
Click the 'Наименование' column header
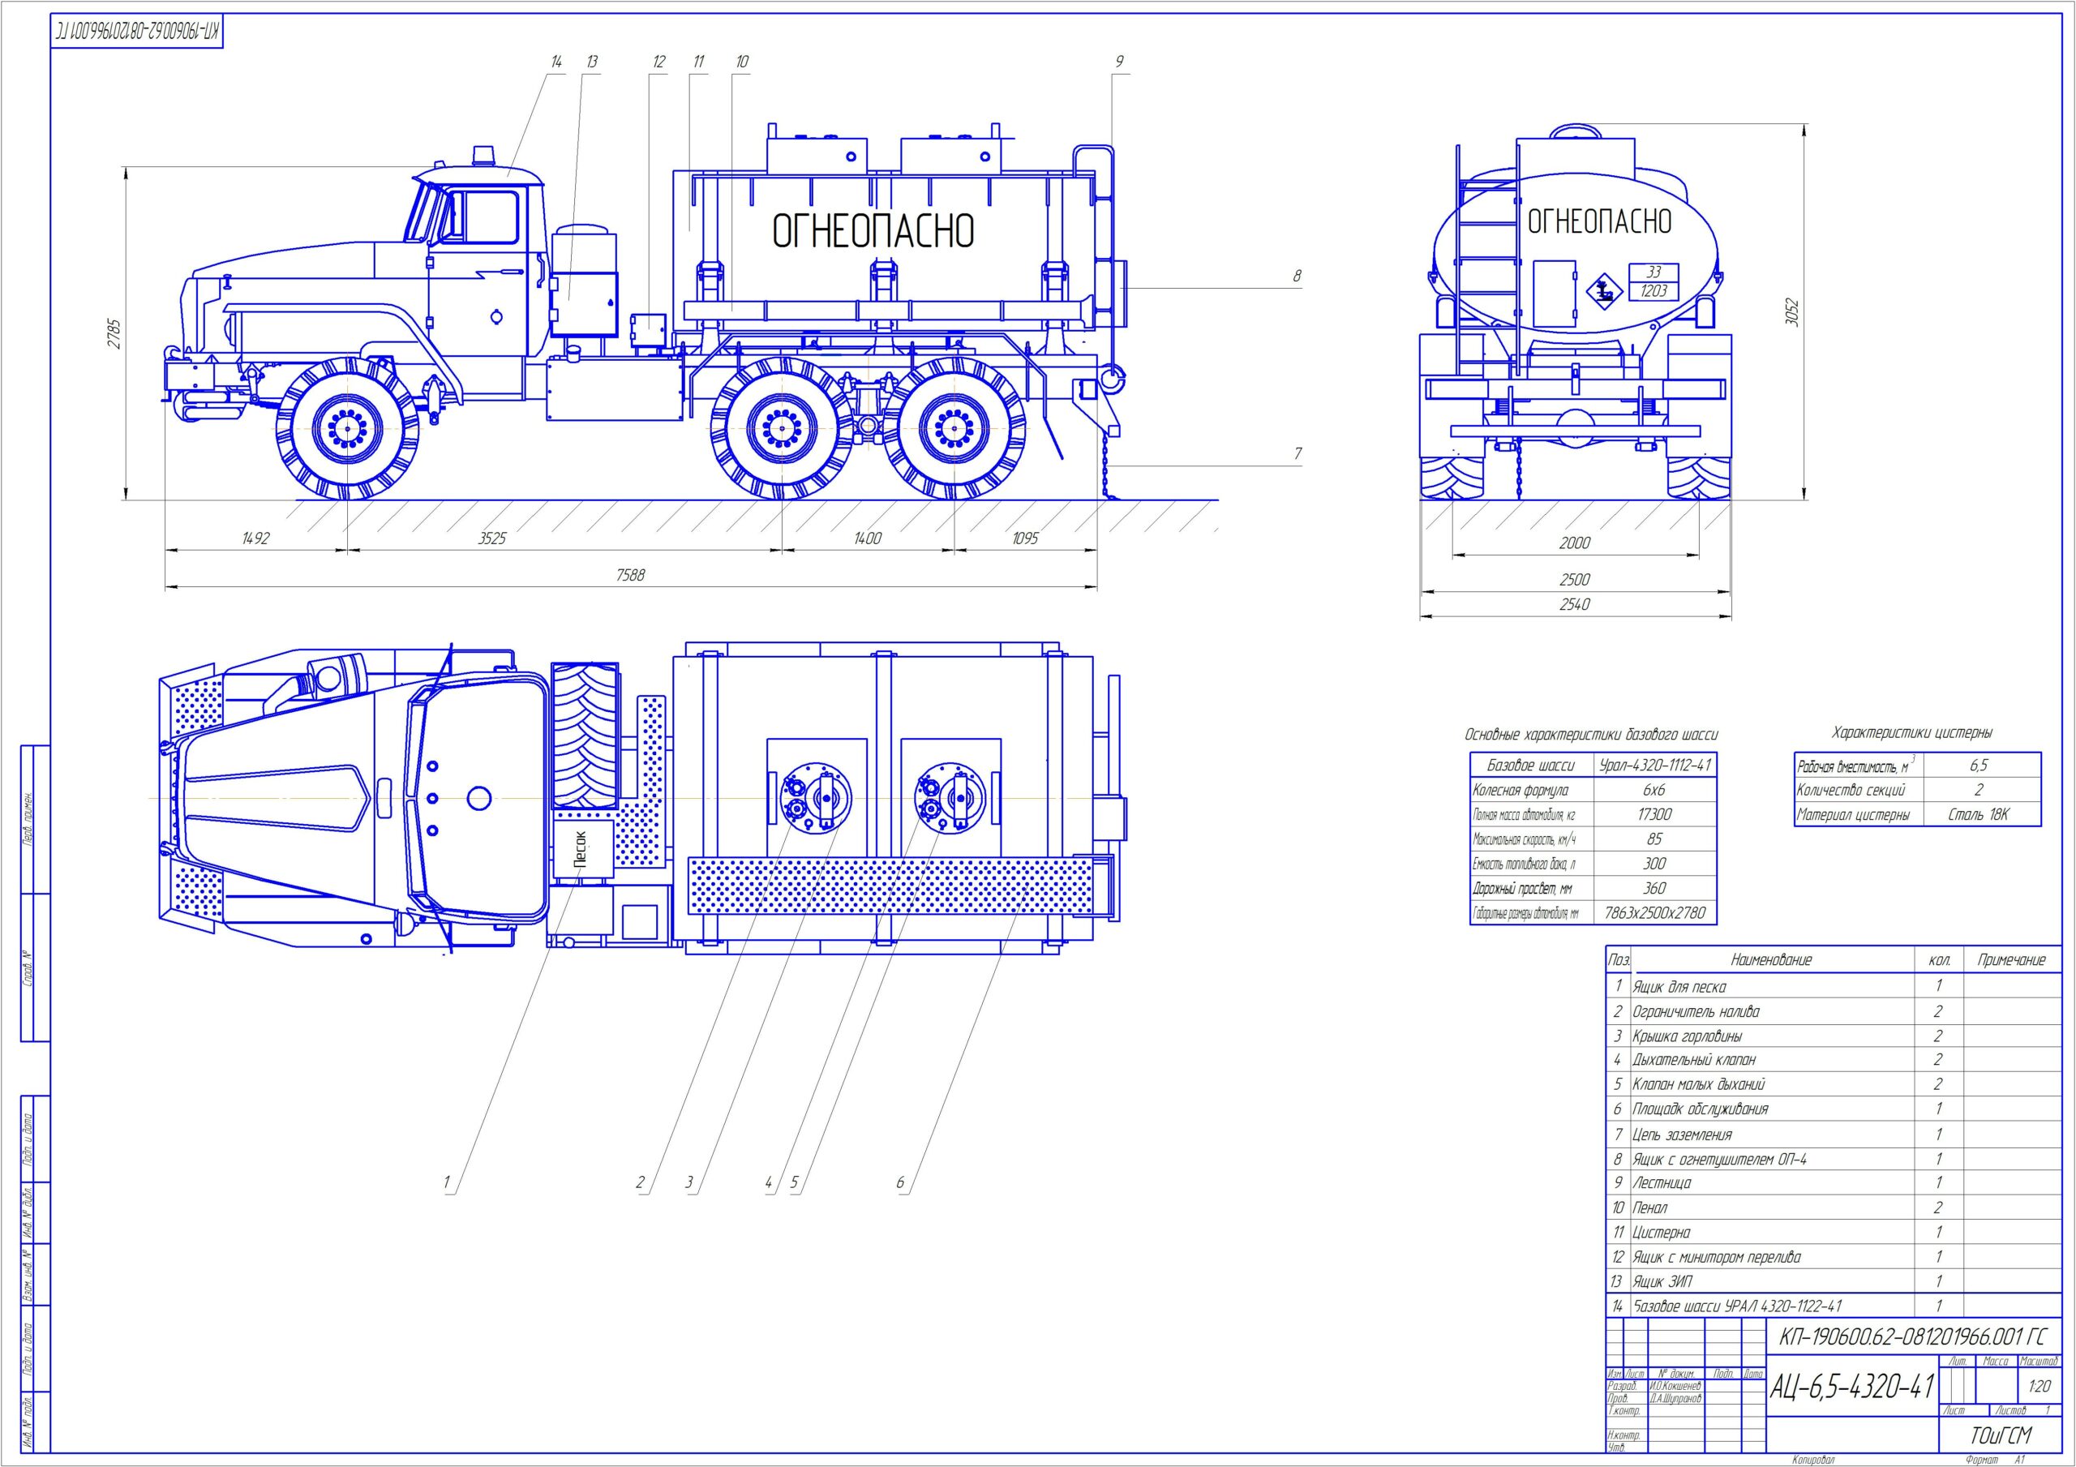(1771, 960)
